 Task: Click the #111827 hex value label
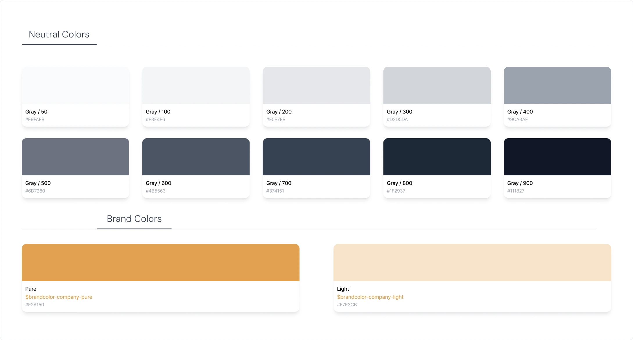click(516, 191)
